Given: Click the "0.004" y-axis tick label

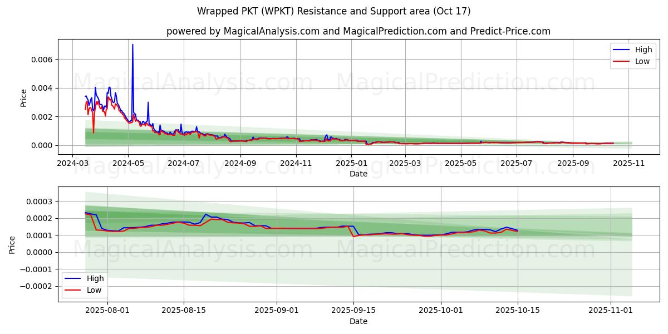Looking at the screenshot, I should 41,88.
